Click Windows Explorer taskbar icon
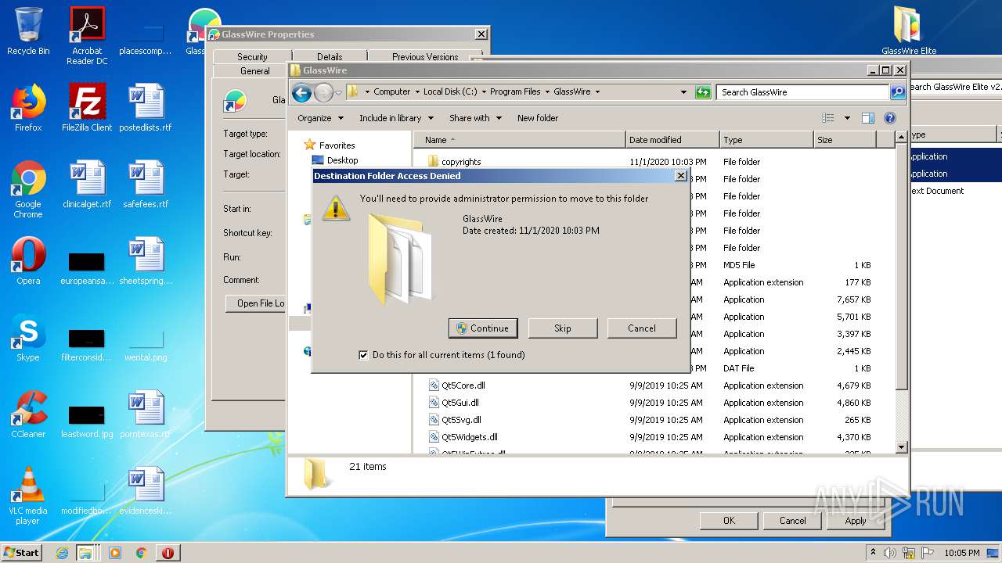Screen dimensions: 1002x563 click(x=85, y=553)
